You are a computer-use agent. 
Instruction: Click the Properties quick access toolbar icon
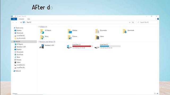pyautogui.click(x=15, y=16)
